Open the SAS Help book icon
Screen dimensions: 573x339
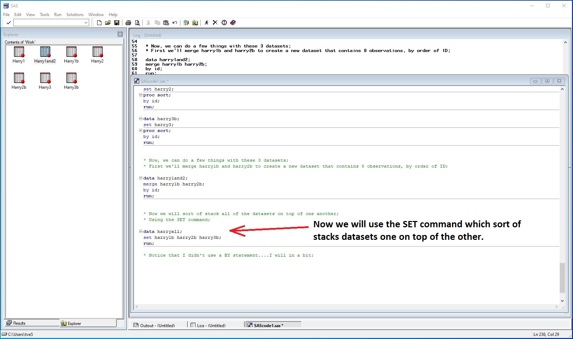point(233,23)
